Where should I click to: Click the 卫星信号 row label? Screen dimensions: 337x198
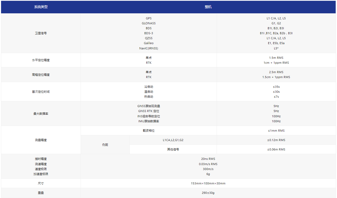tap(41, 33)
